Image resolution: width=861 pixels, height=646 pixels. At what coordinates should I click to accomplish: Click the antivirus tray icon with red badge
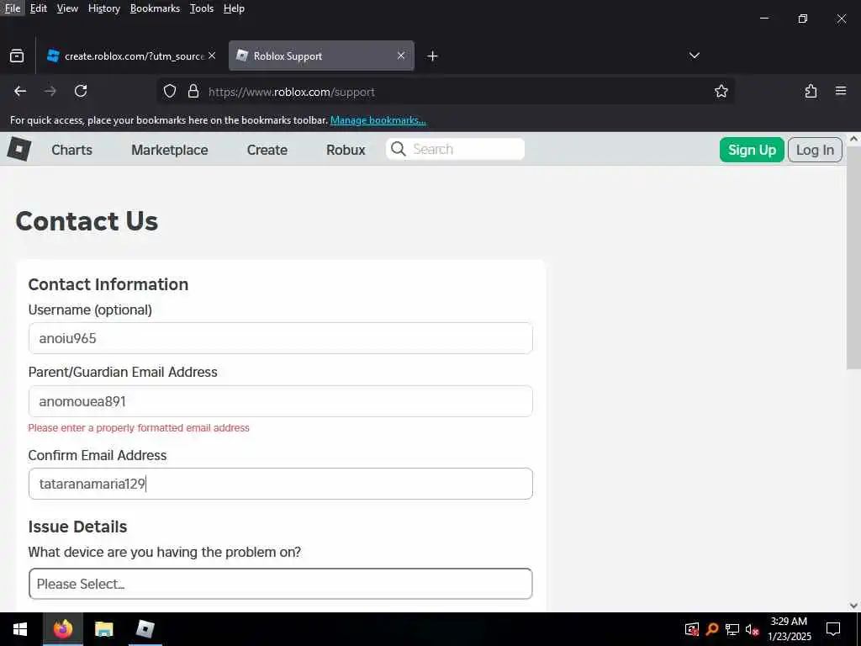pyautogui.click(x=692, y=629)
